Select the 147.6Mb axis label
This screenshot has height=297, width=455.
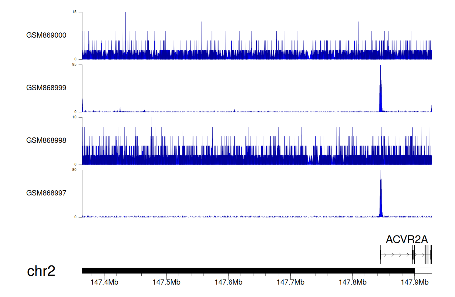pos(228,282)
